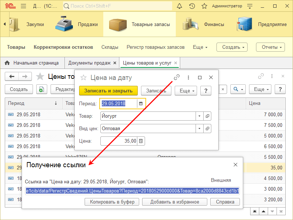Clear the list search field
293x220 pixels.
223,89
